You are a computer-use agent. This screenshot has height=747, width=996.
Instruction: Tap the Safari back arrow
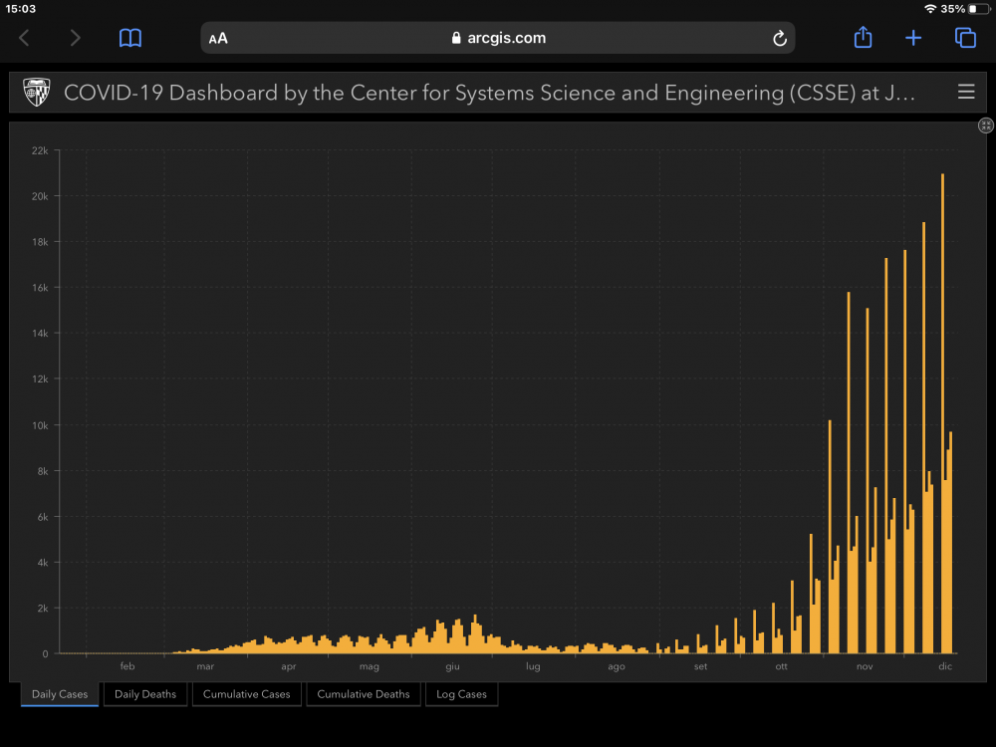[25, 38]
